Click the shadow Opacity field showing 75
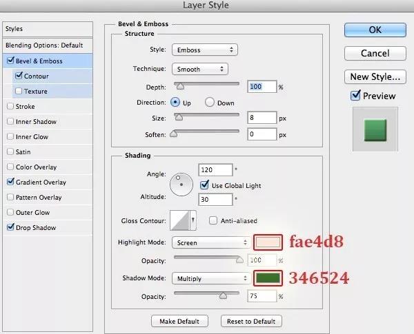This screenshot has width=414, height=334. (262, 296)
